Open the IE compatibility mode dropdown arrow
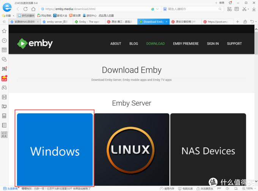258x191 pixels. click(x=157, y=9)
